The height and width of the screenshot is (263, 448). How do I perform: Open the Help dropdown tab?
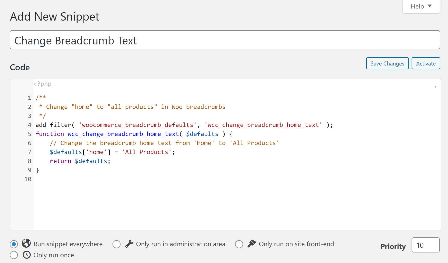click(x=421, y=6)
